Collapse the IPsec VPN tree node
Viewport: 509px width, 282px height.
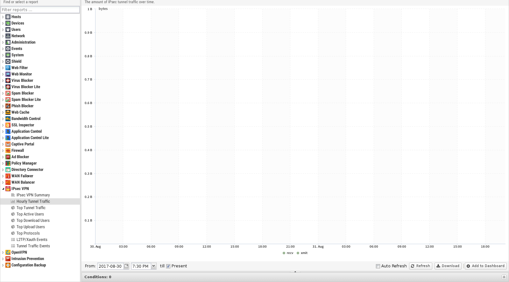[3, 189]
